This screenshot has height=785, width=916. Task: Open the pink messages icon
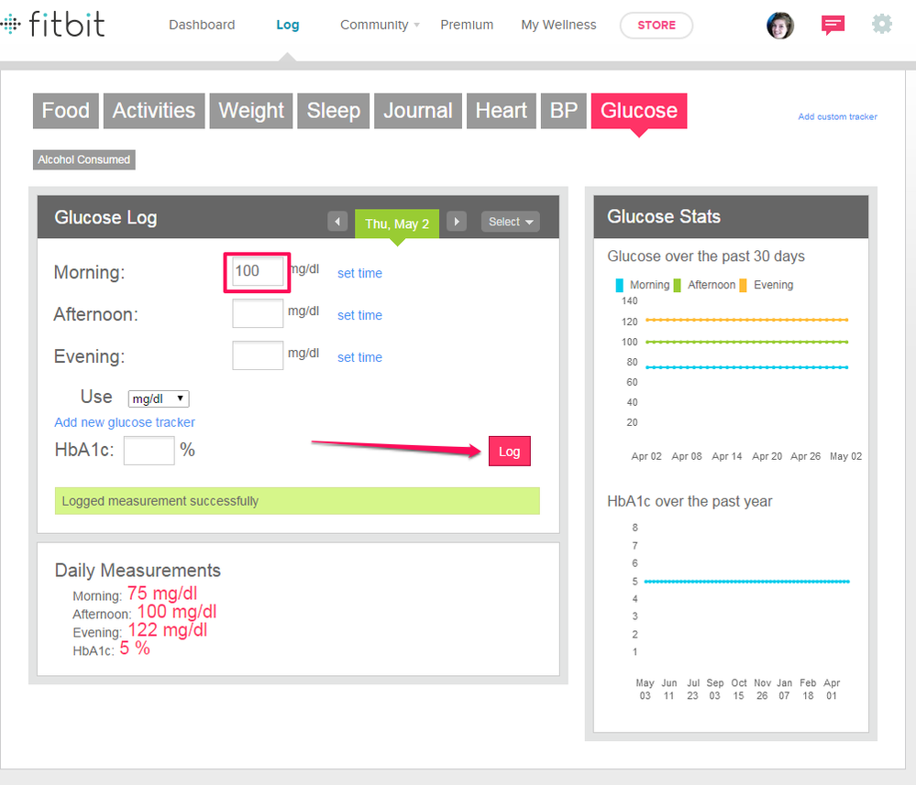coord(833,25)
